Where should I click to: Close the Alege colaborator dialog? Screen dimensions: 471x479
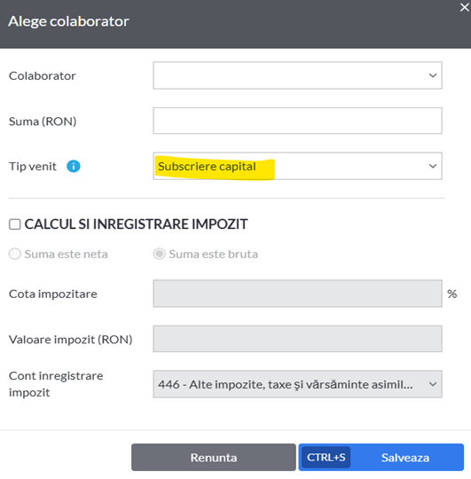coord(464,7)
